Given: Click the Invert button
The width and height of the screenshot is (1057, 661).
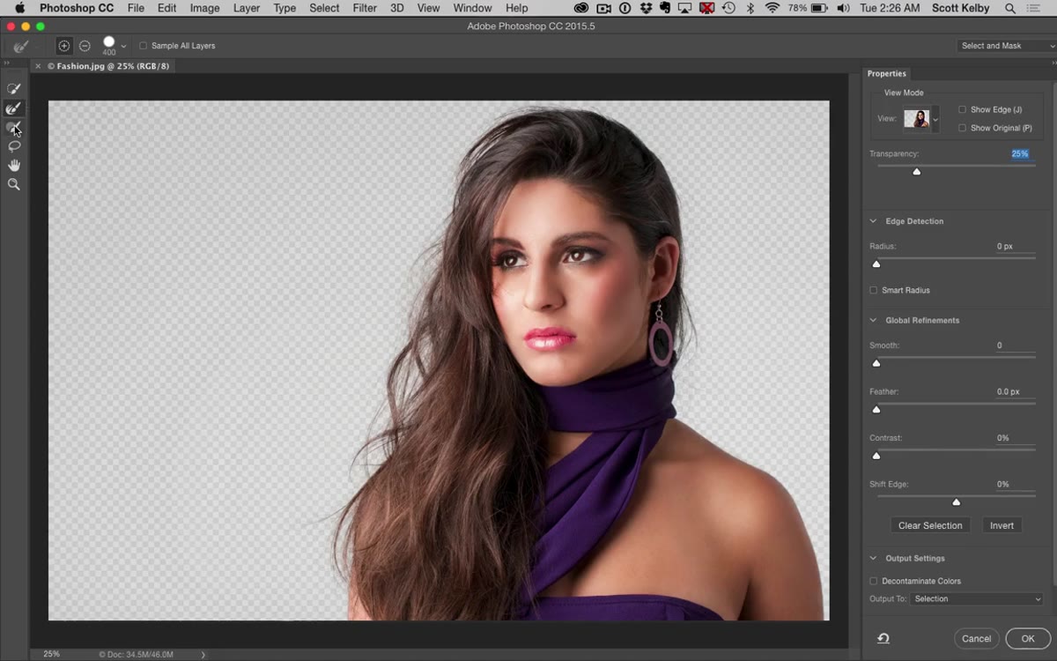Looking at the screenshot, I should coord(1002,525).
